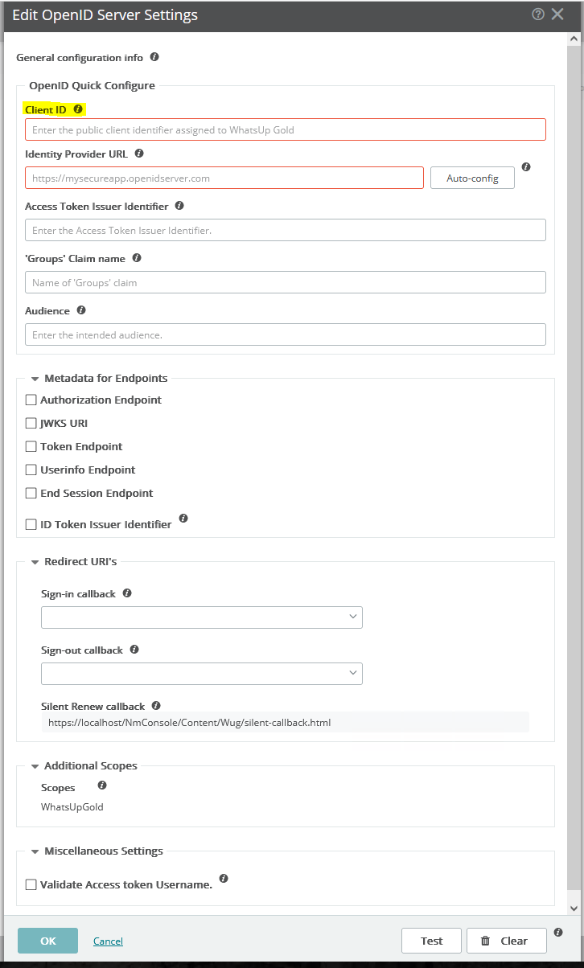Click the info icon beside Audience

[x=80, y=310]
